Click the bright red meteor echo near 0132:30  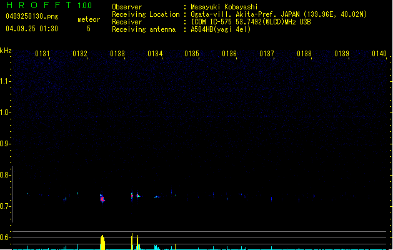pyautogui.click(x=102, y=199)
